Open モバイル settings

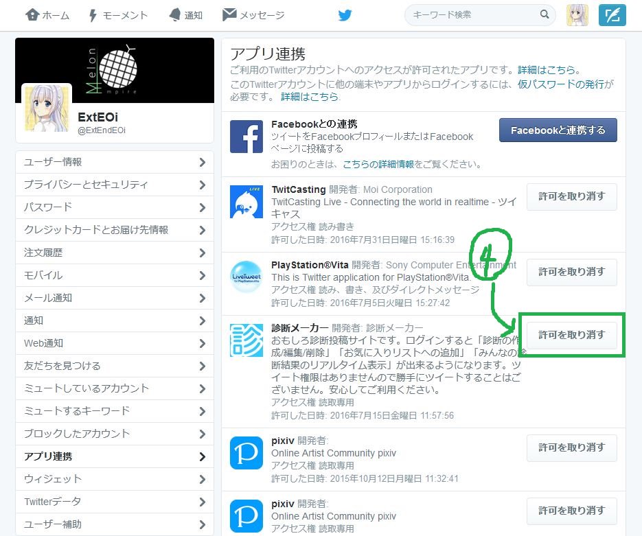[115, 275]
